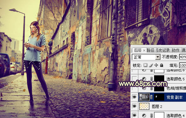
Task: Hide the 选取颜色 4 layer
Action: (135, 115)
